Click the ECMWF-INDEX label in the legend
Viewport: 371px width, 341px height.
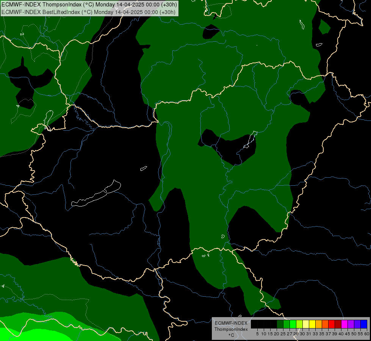pyautogui.click(x=231, y=323)
